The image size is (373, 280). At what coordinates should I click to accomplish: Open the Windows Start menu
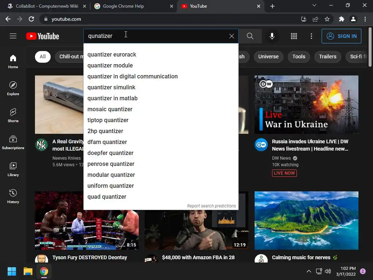[12, 271]
